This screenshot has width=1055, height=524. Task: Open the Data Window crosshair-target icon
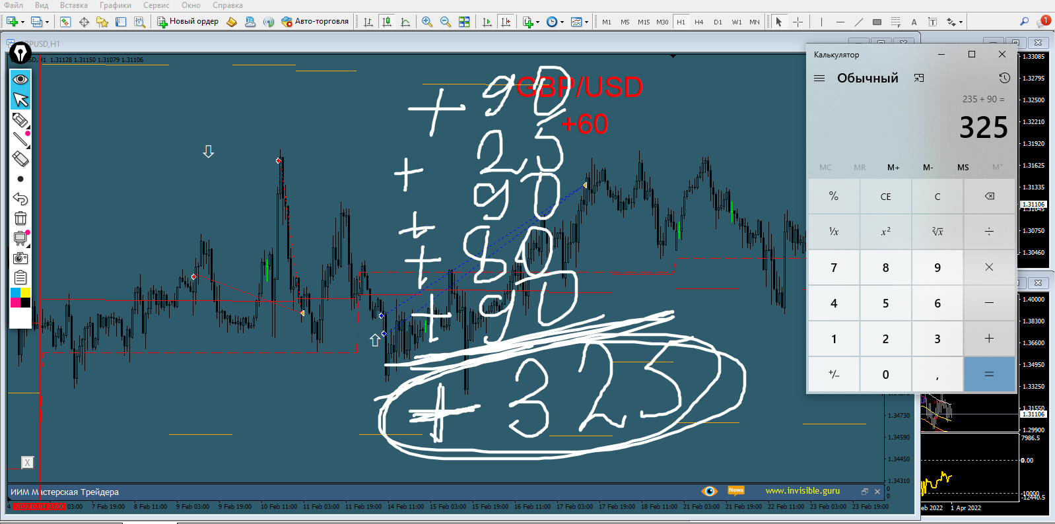pyautogui.click(x=84, y=22)
